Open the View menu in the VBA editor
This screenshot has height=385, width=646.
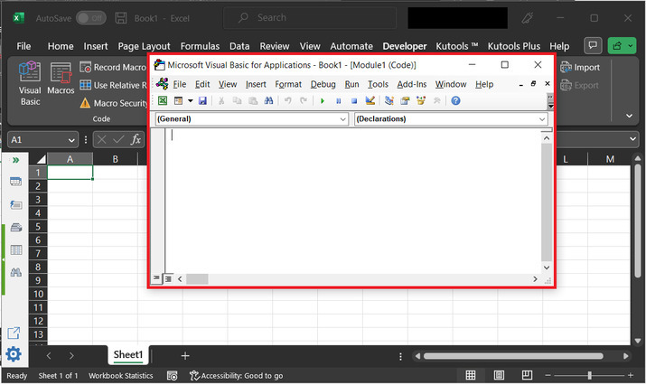[228, 84]
